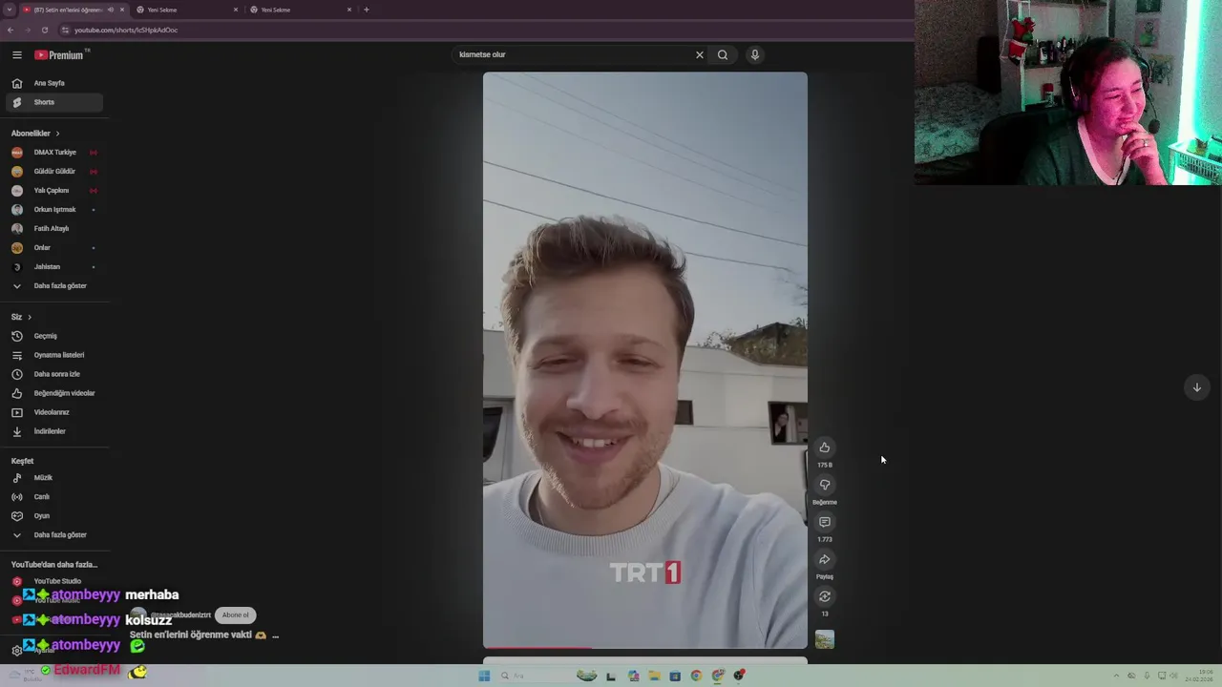Viewport: 1222px width, 687px height.
Task: Open the Ayarlar settings gear
Action: [16, 651]
